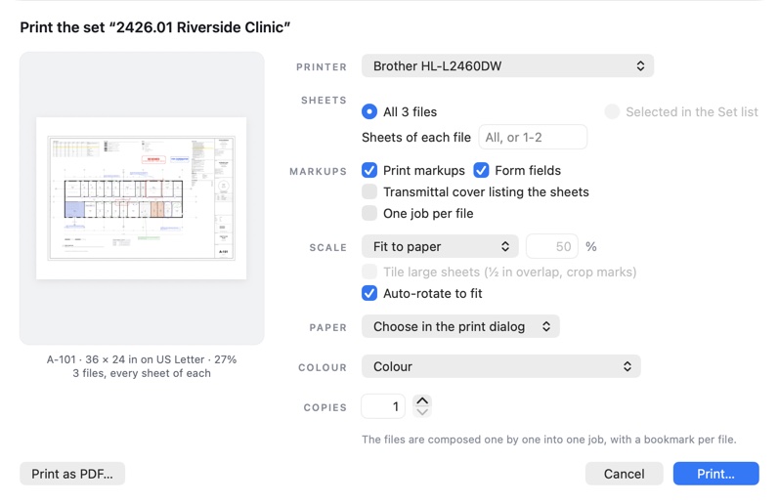This screenshot has width=779, height=503.
Task: Enable the One job per file checkbox
Action: [369, 213]
